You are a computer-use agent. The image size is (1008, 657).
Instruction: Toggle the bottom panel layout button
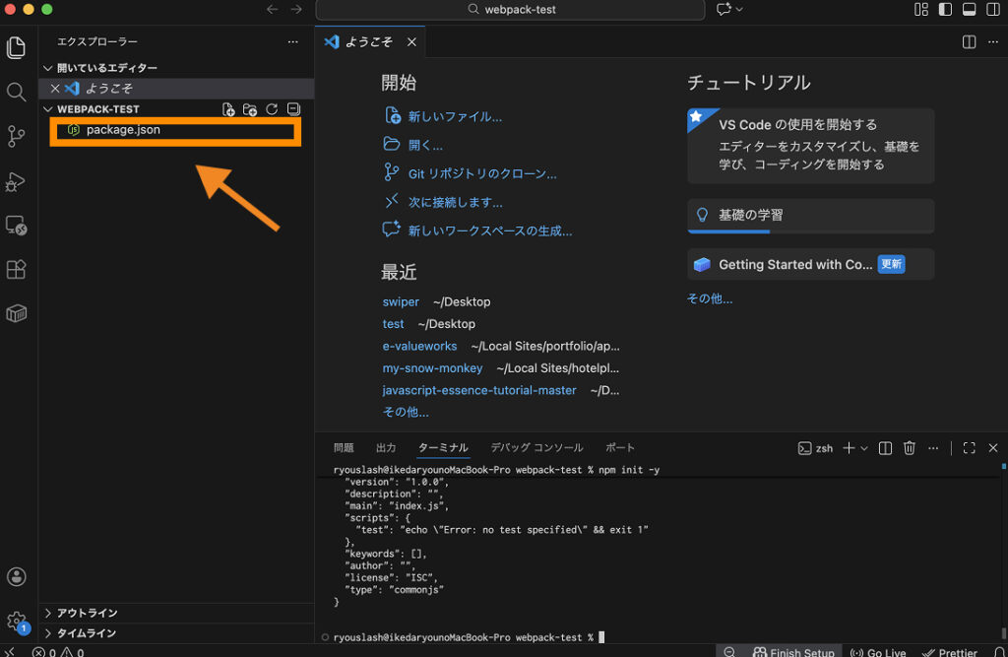(969, 10)
